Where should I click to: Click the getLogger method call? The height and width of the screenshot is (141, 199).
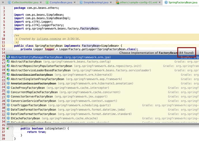pyautogui.click(x=89, y=49)
